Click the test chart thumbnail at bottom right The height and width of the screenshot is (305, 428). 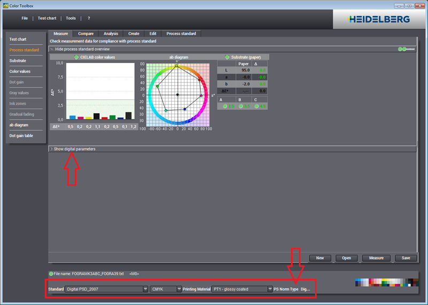coord(386,282)
